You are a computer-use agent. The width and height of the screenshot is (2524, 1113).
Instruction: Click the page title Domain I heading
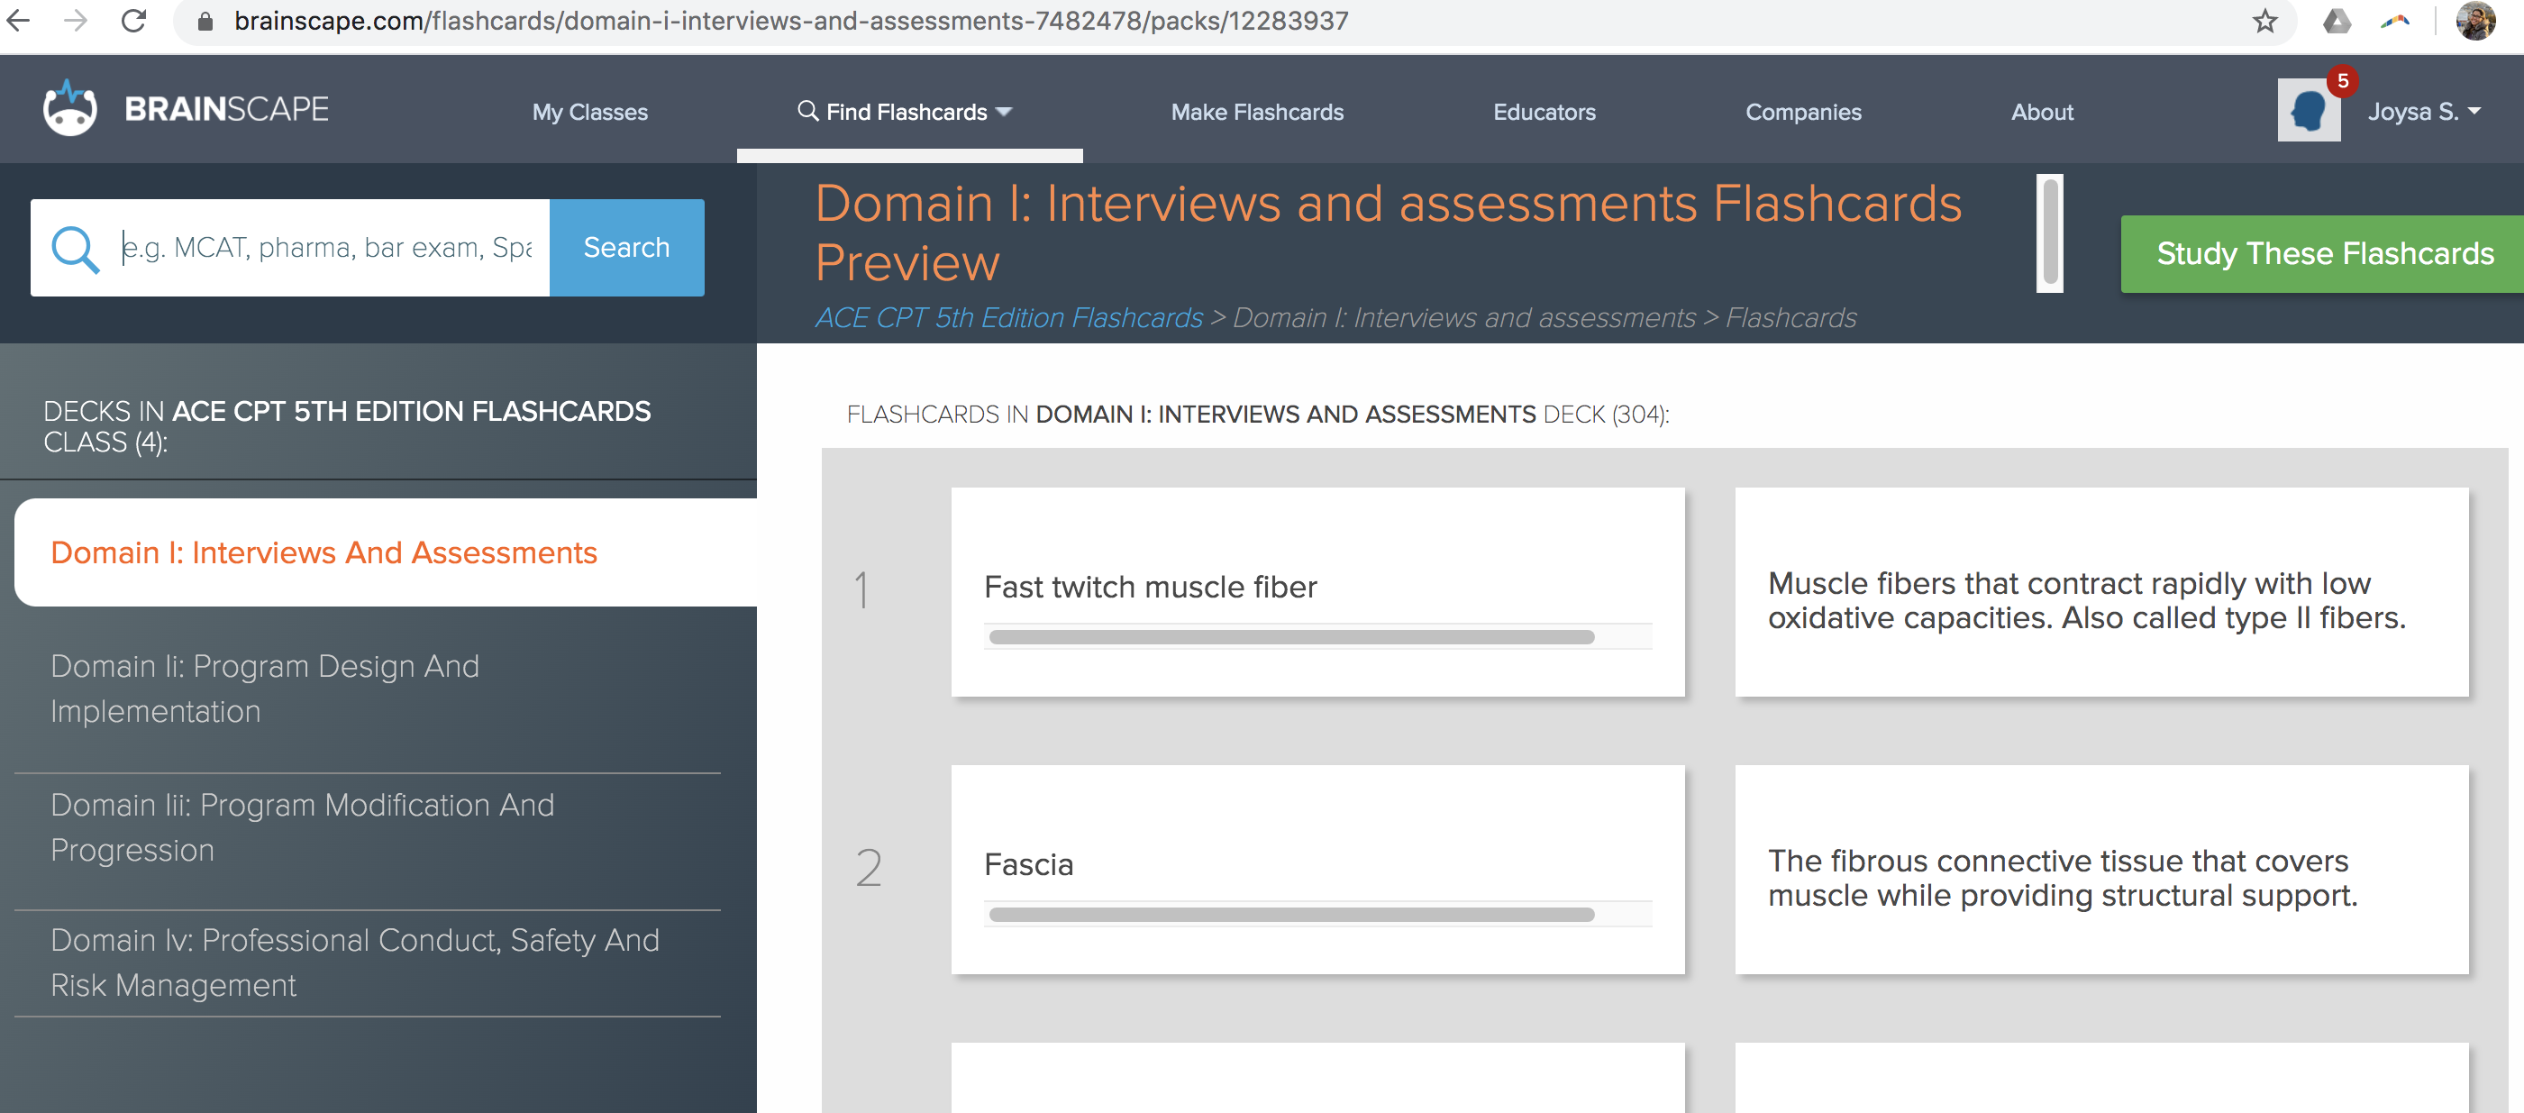coord(1389,233)
